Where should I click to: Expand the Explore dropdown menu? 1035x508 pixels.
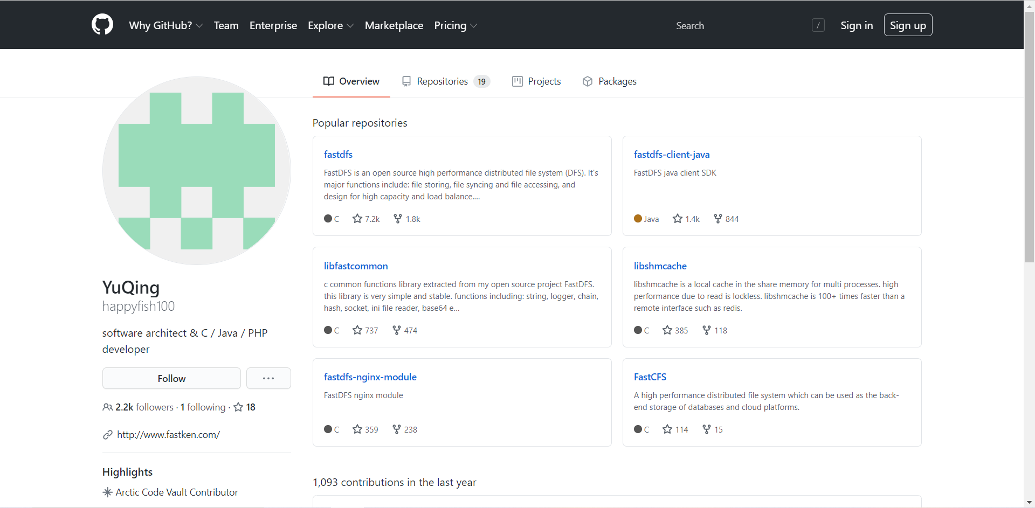[x=331, y=25]
